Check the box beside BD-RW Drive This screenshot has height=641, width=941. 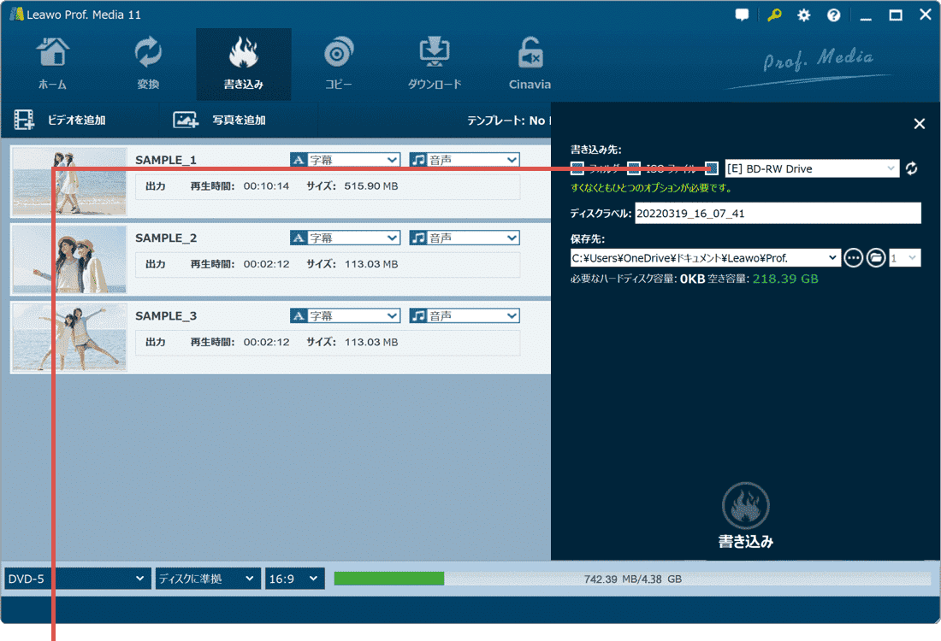pyautogui.click(x=712, y=168)
